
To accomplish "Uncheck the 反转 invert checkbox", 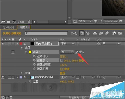I will pos(76,52).
